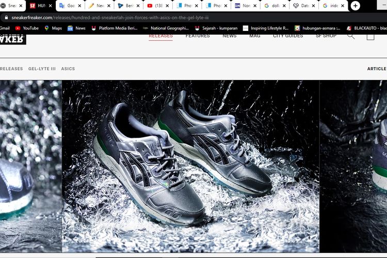Click the ARTICLE label on the right
The image size is (387, 258).
[376, 69]
